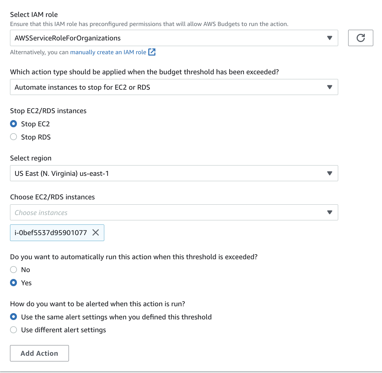Remove instance i-0bef5537d95901077 tag

[95, 233]
